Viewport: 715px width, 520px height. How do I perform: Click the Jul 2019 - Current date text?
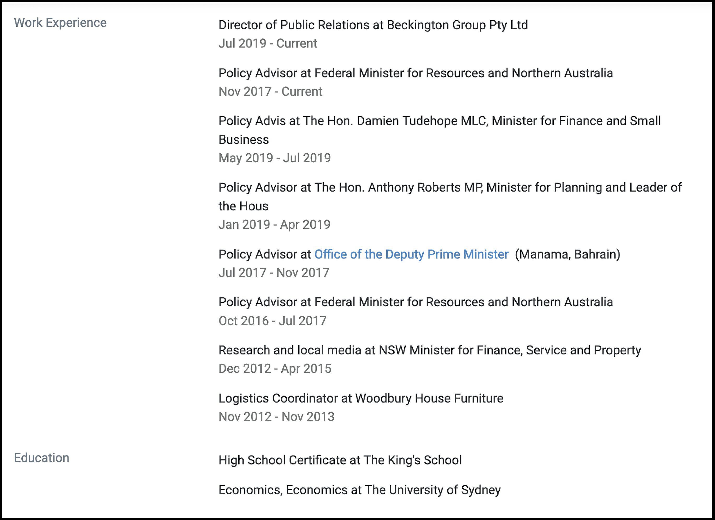coord(268,44)
